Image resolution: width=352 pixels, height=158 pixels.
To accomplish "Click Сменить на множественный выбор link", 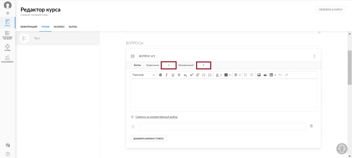I will pos(156,117).
